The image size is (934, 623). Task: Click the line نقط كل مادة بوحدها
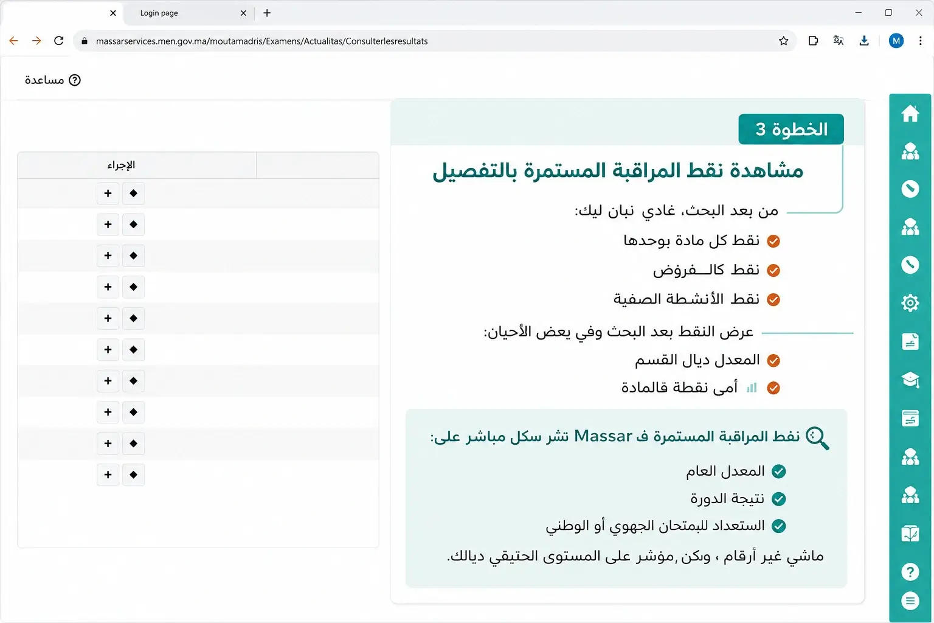(x=691, y=240)
